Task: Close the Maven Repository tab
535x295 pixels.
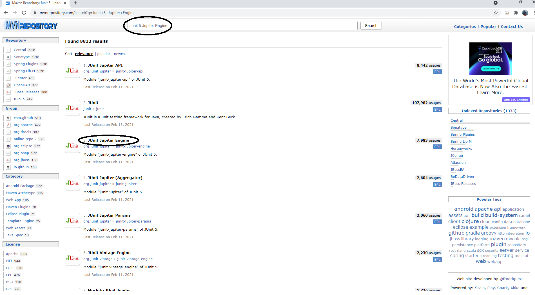Action: click(65, 3)
